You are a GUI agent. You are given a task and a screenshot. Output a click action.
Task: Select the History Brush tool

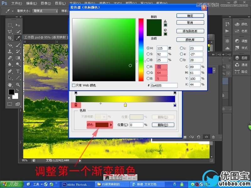[18, 51]
